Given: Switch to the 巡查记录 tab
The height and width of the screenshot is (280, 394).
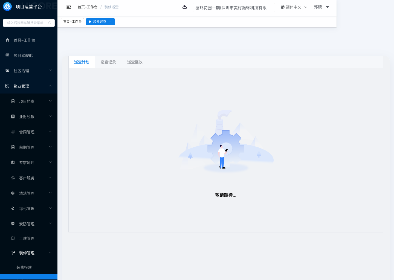Looking at the screenshot, I should (108, 62).
